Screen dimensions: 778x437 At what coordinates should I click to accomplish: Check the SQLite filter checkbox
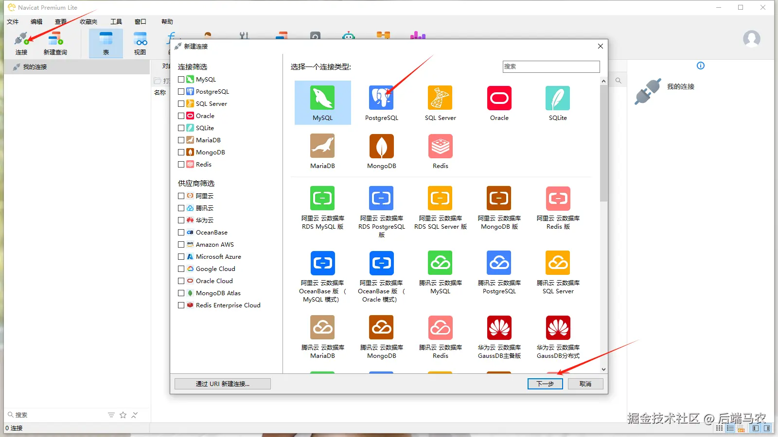point(181,128)
